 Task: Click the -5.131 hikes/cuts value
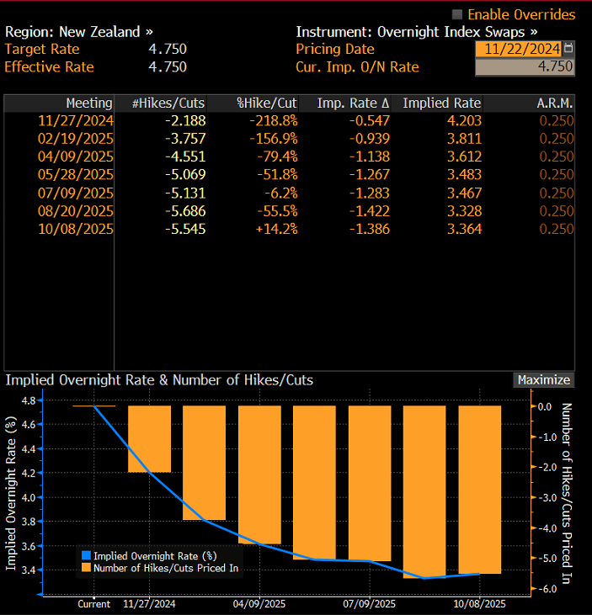[185, 193]
